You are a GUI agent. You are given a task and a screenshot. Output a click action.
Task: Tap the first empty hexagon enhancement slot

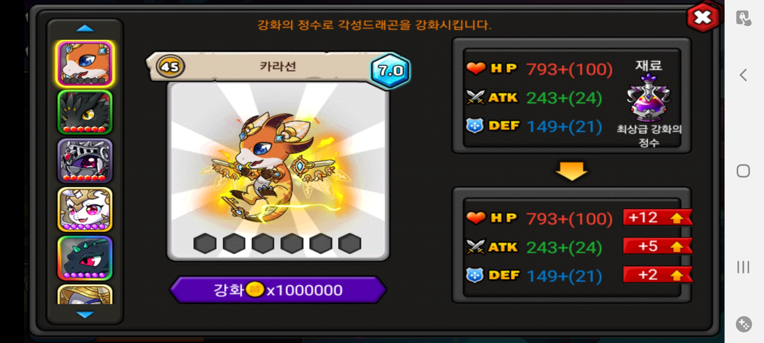click(205, 244)
